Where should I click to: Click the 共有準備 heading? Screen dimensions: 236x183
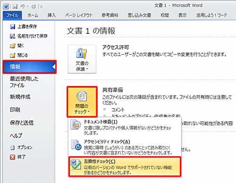[x=113, y=90]
